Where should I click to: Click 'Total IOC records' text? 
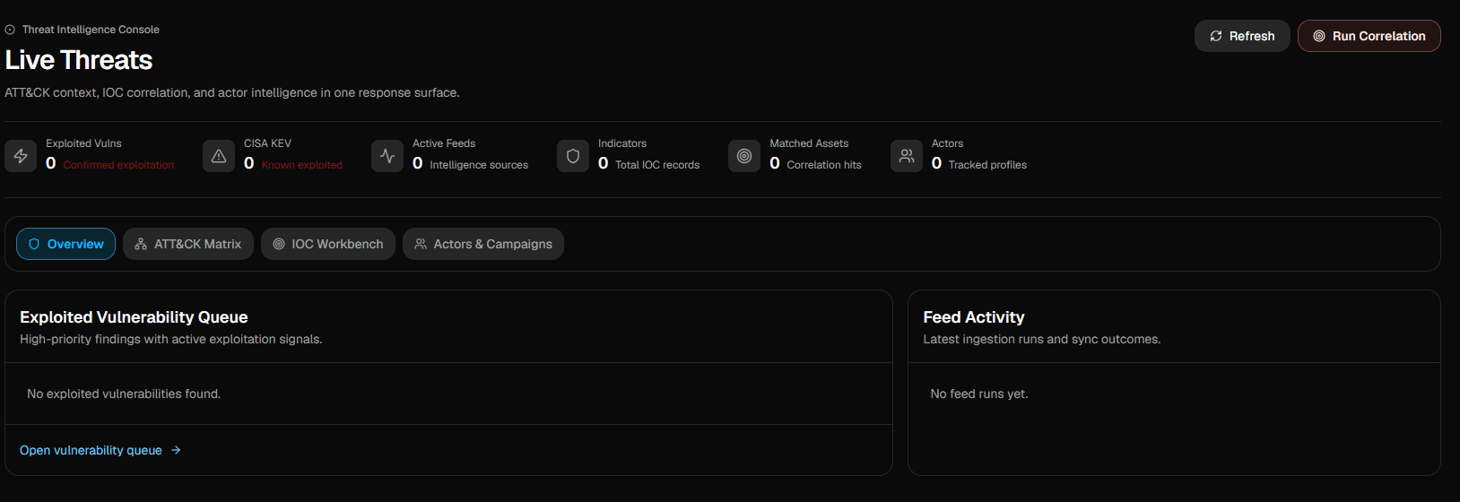657,165
